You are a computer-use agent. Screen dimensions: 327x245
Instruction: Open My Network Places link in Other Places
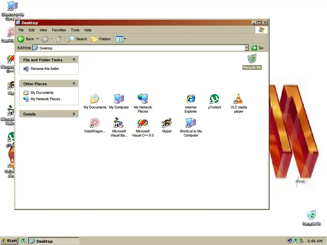(x=45, y=99)
